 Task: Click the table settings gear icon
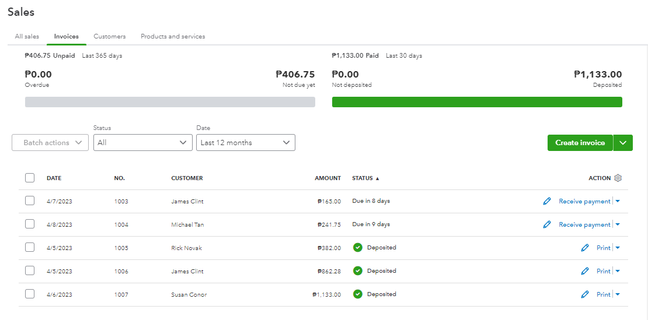(618, 178)
